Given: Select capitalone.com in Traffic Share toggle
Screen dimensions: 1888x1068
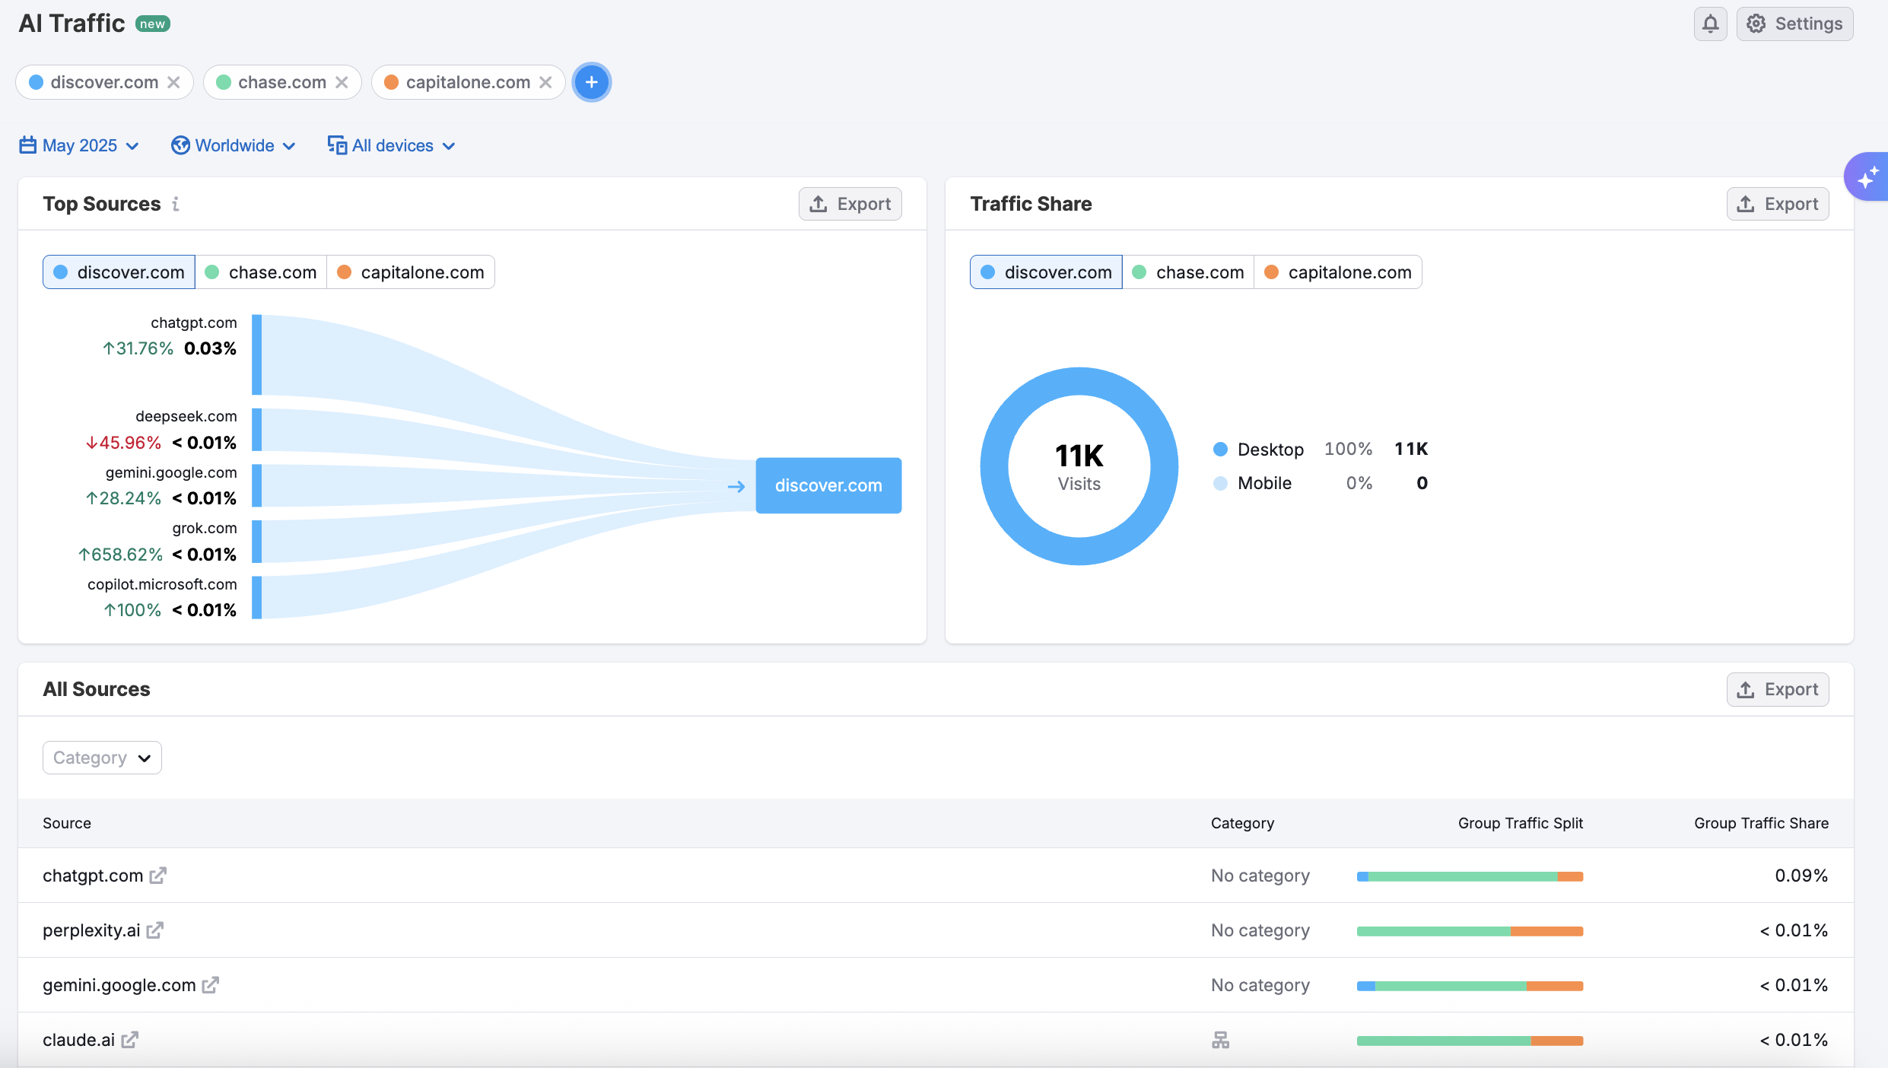Looking at the screenshot, I should click(x=1337, y=272).
